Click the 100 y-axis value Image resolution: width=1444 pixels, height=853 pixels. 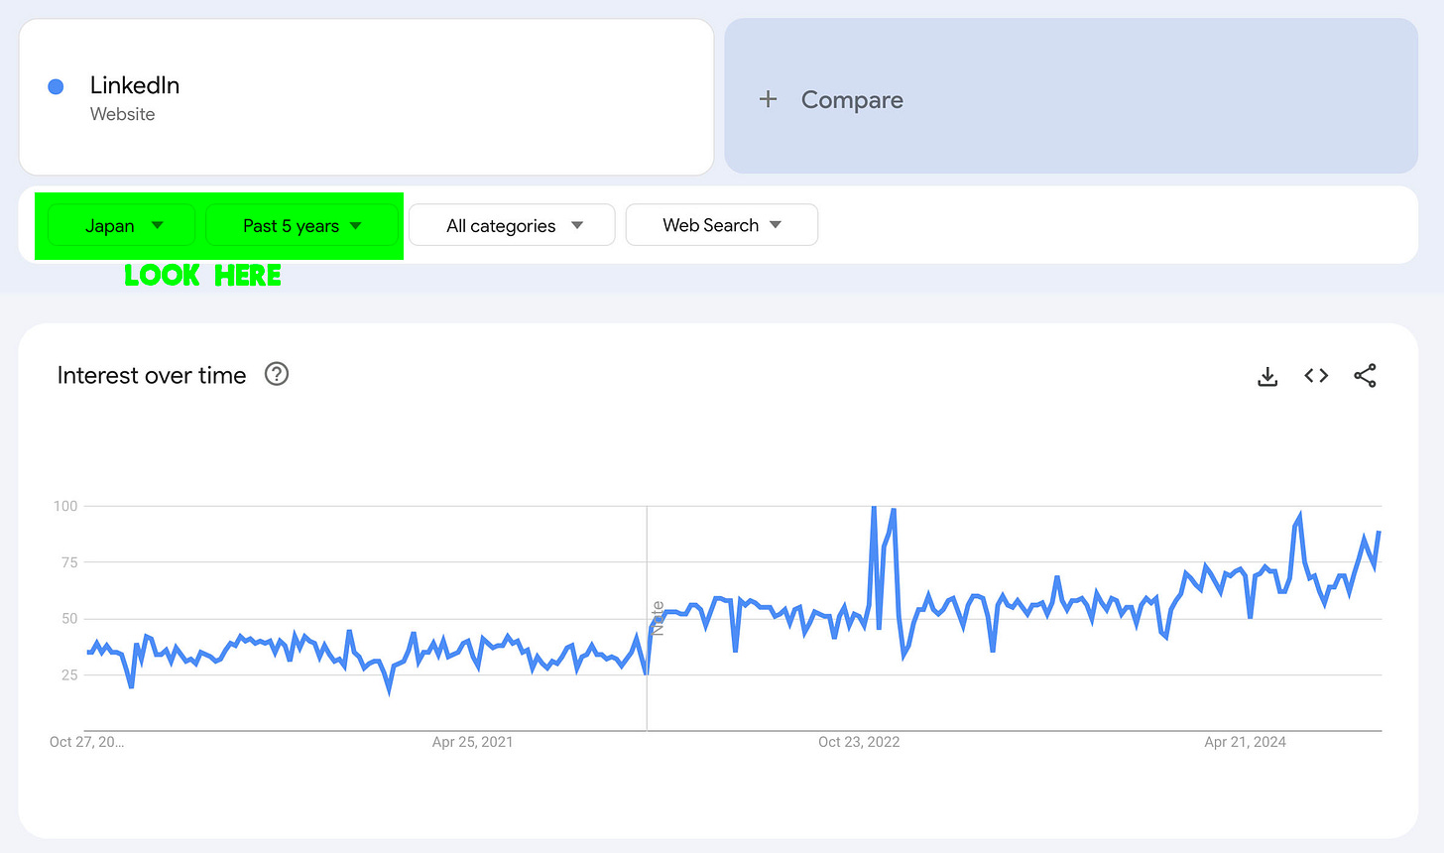coord(65,506)
